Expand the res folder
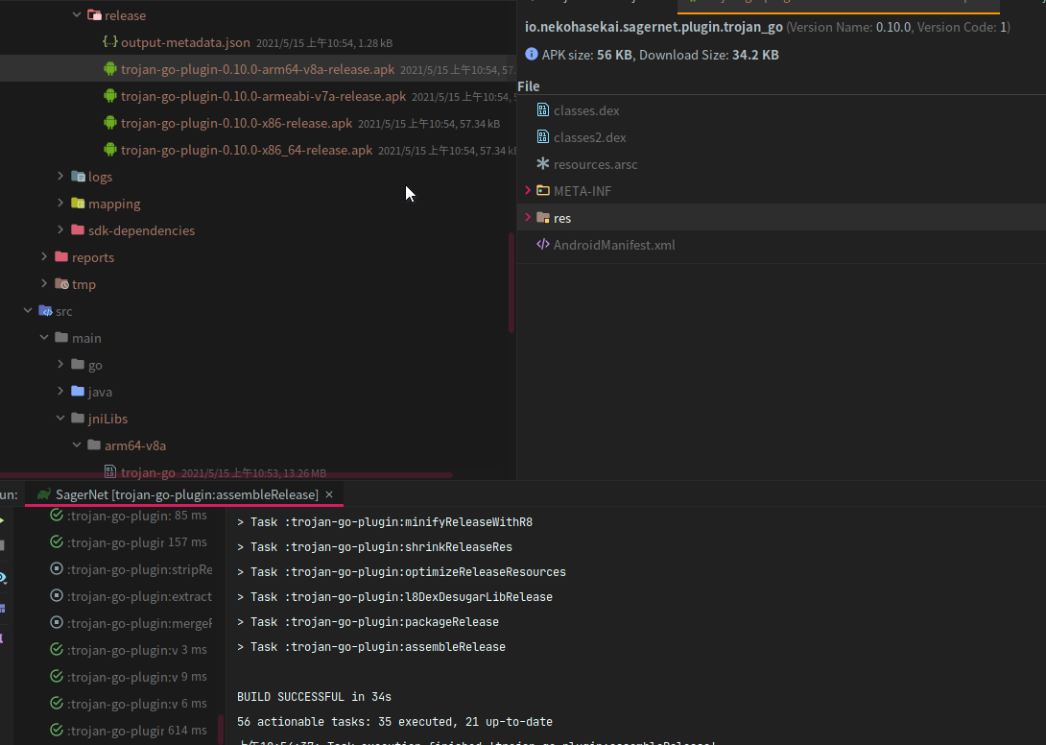The image size is (1046, 745). point(528,218)
